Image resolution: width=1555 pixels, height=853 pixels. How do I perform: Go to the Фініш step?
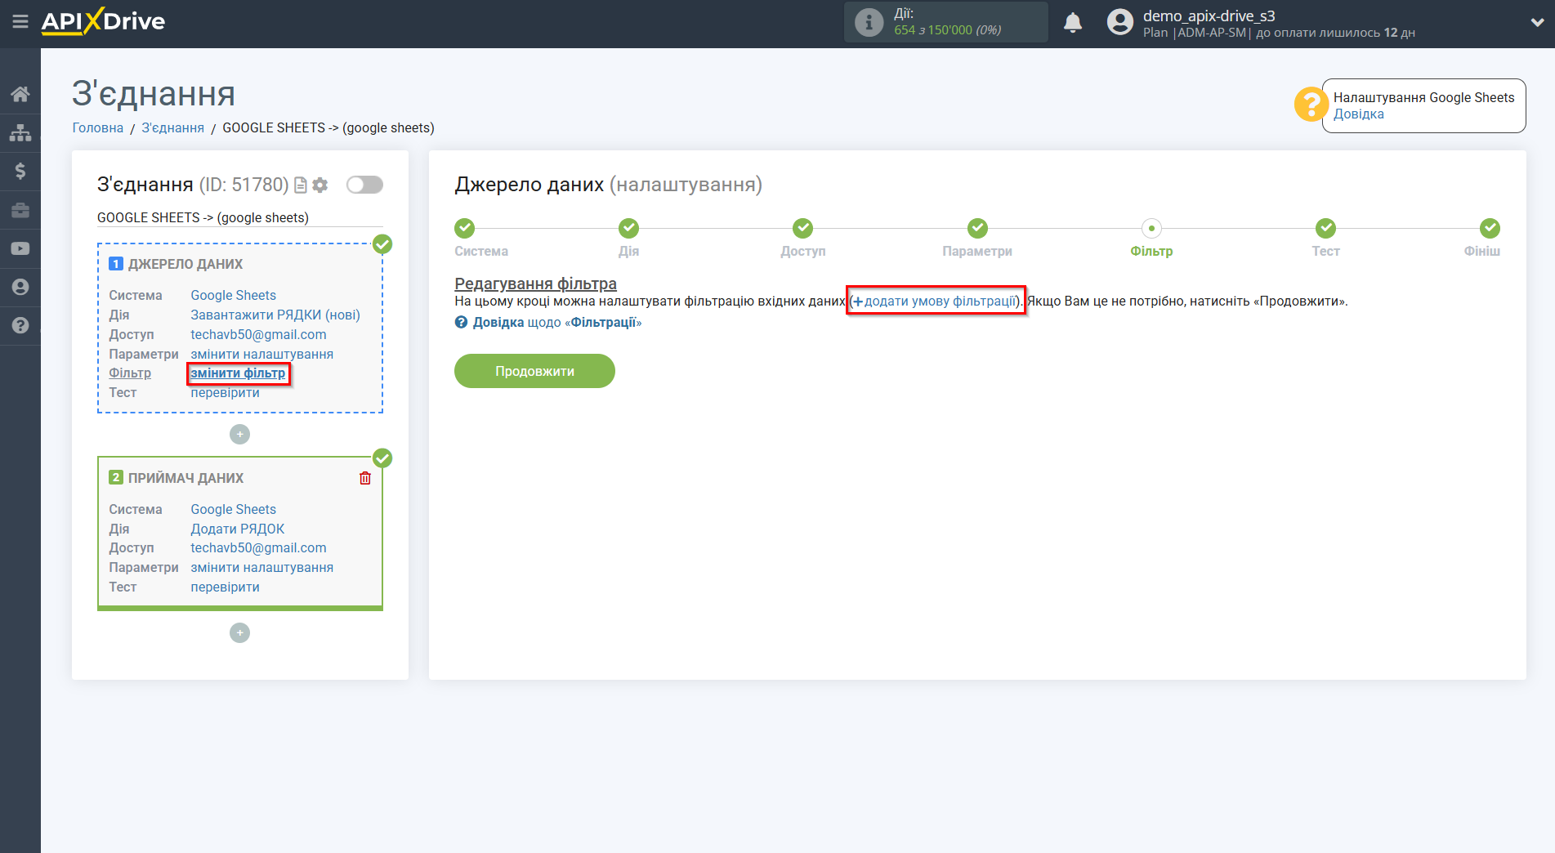pyautogui.click(x=1490, y=229)
